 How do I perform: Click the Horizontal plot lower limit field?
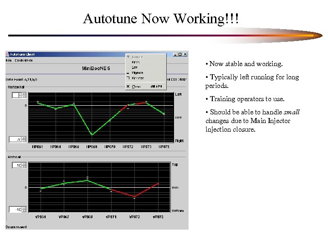(15, 139)
